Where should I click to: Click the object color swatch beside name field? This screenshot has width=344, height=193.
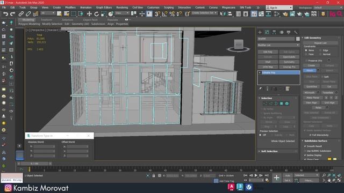coord(298,39)
